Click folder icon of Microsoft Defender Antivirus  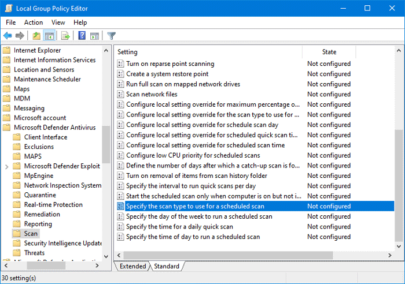[x=7, y=128]
